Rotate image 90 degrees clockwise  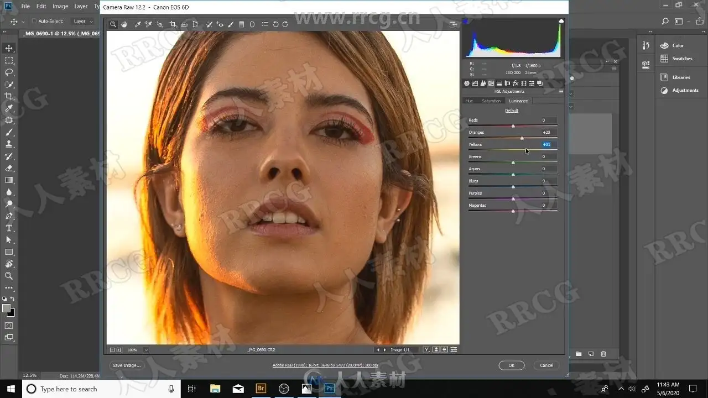(x=285, y=24)
